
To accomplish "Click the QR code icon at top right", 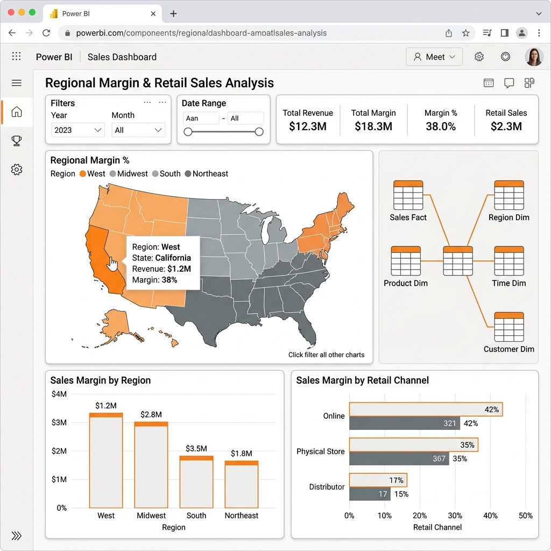I will (529, 83).
